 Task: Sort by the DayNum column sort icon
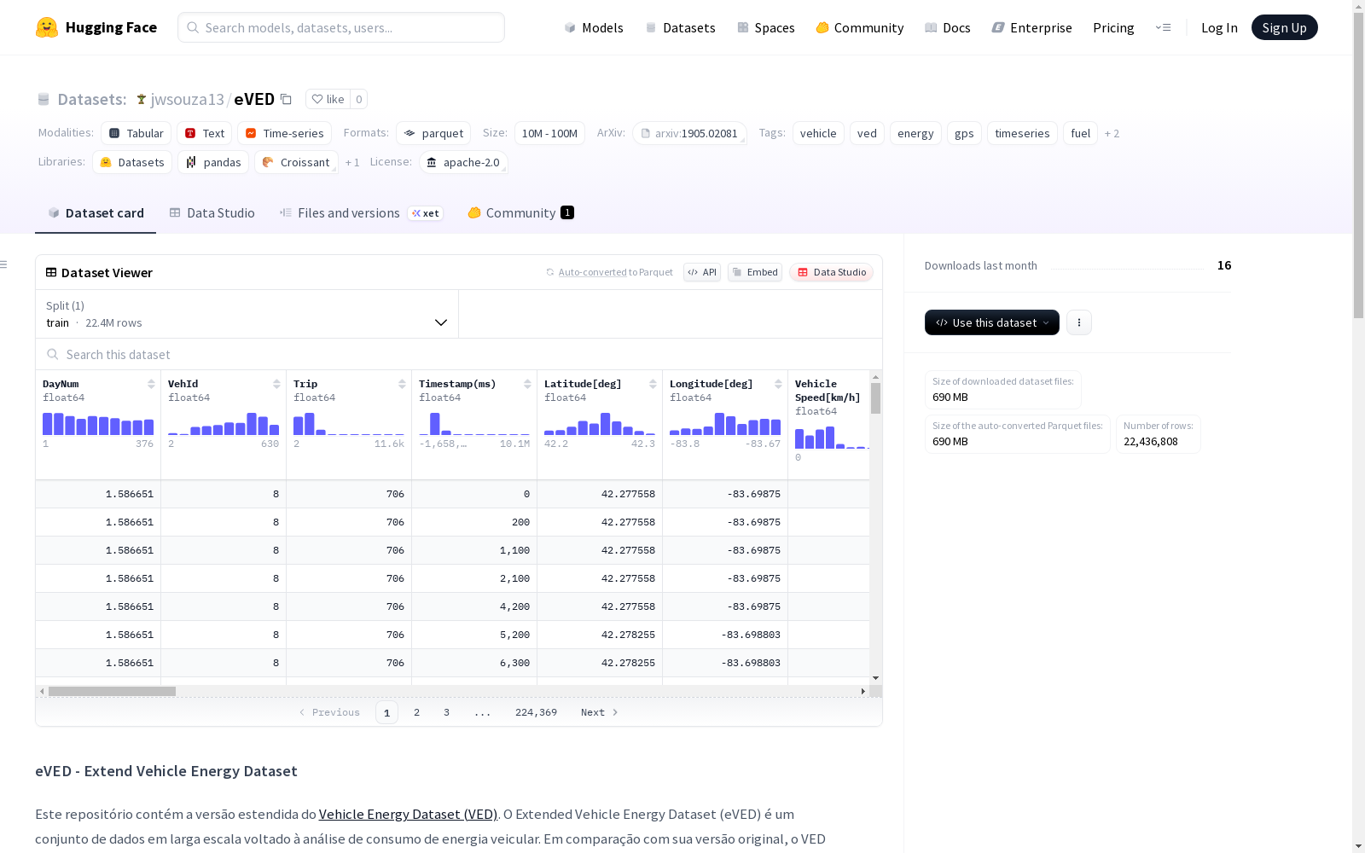point(151,384)
